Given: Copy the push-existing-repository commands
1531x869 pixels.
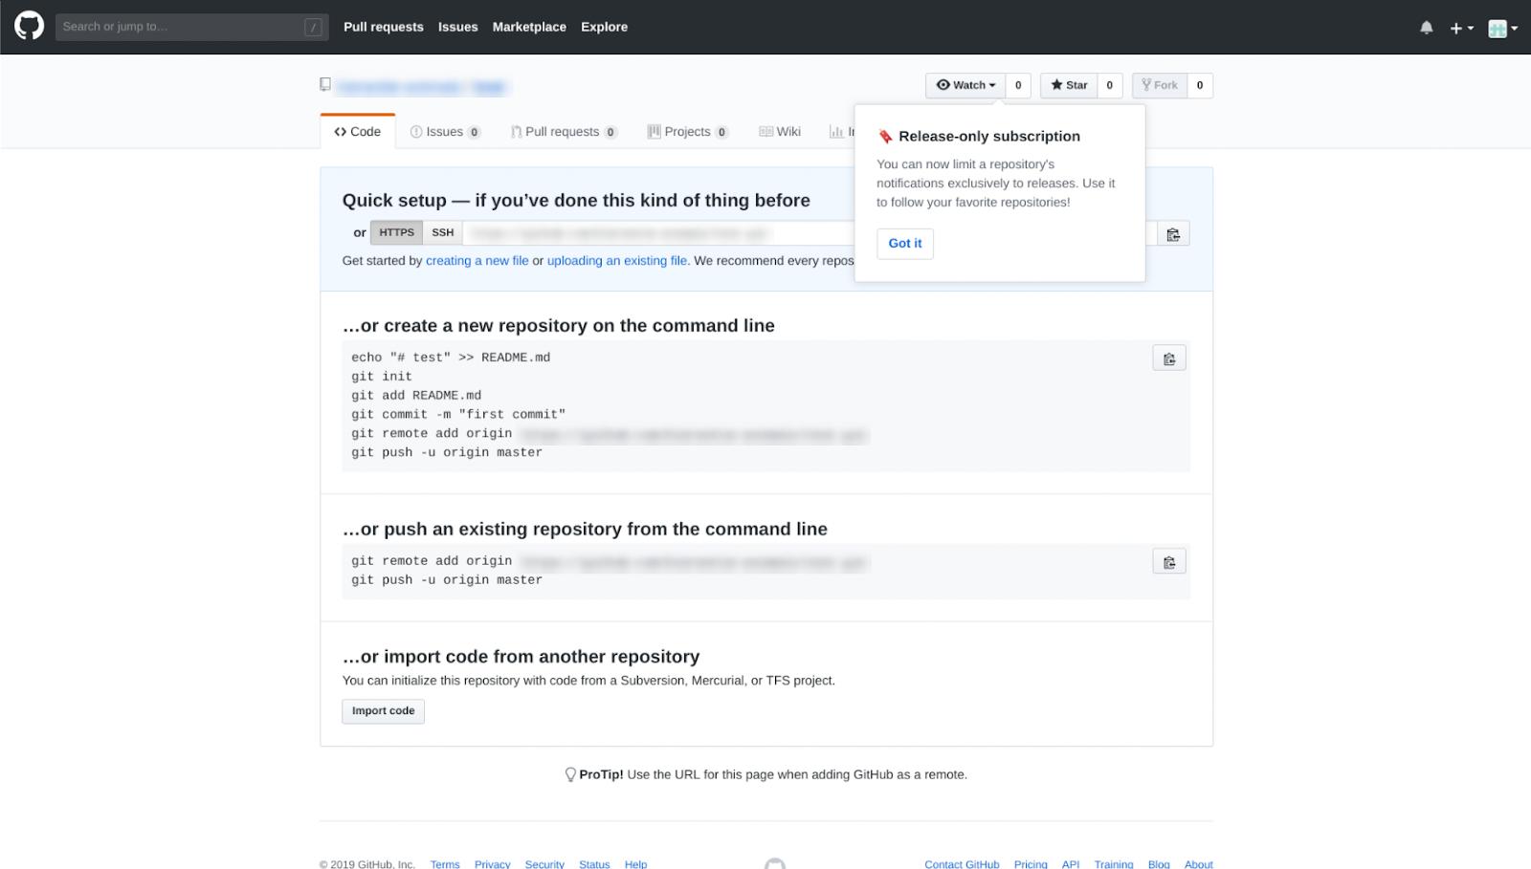Looking at the screenshot, I should tap(1168, 561).
